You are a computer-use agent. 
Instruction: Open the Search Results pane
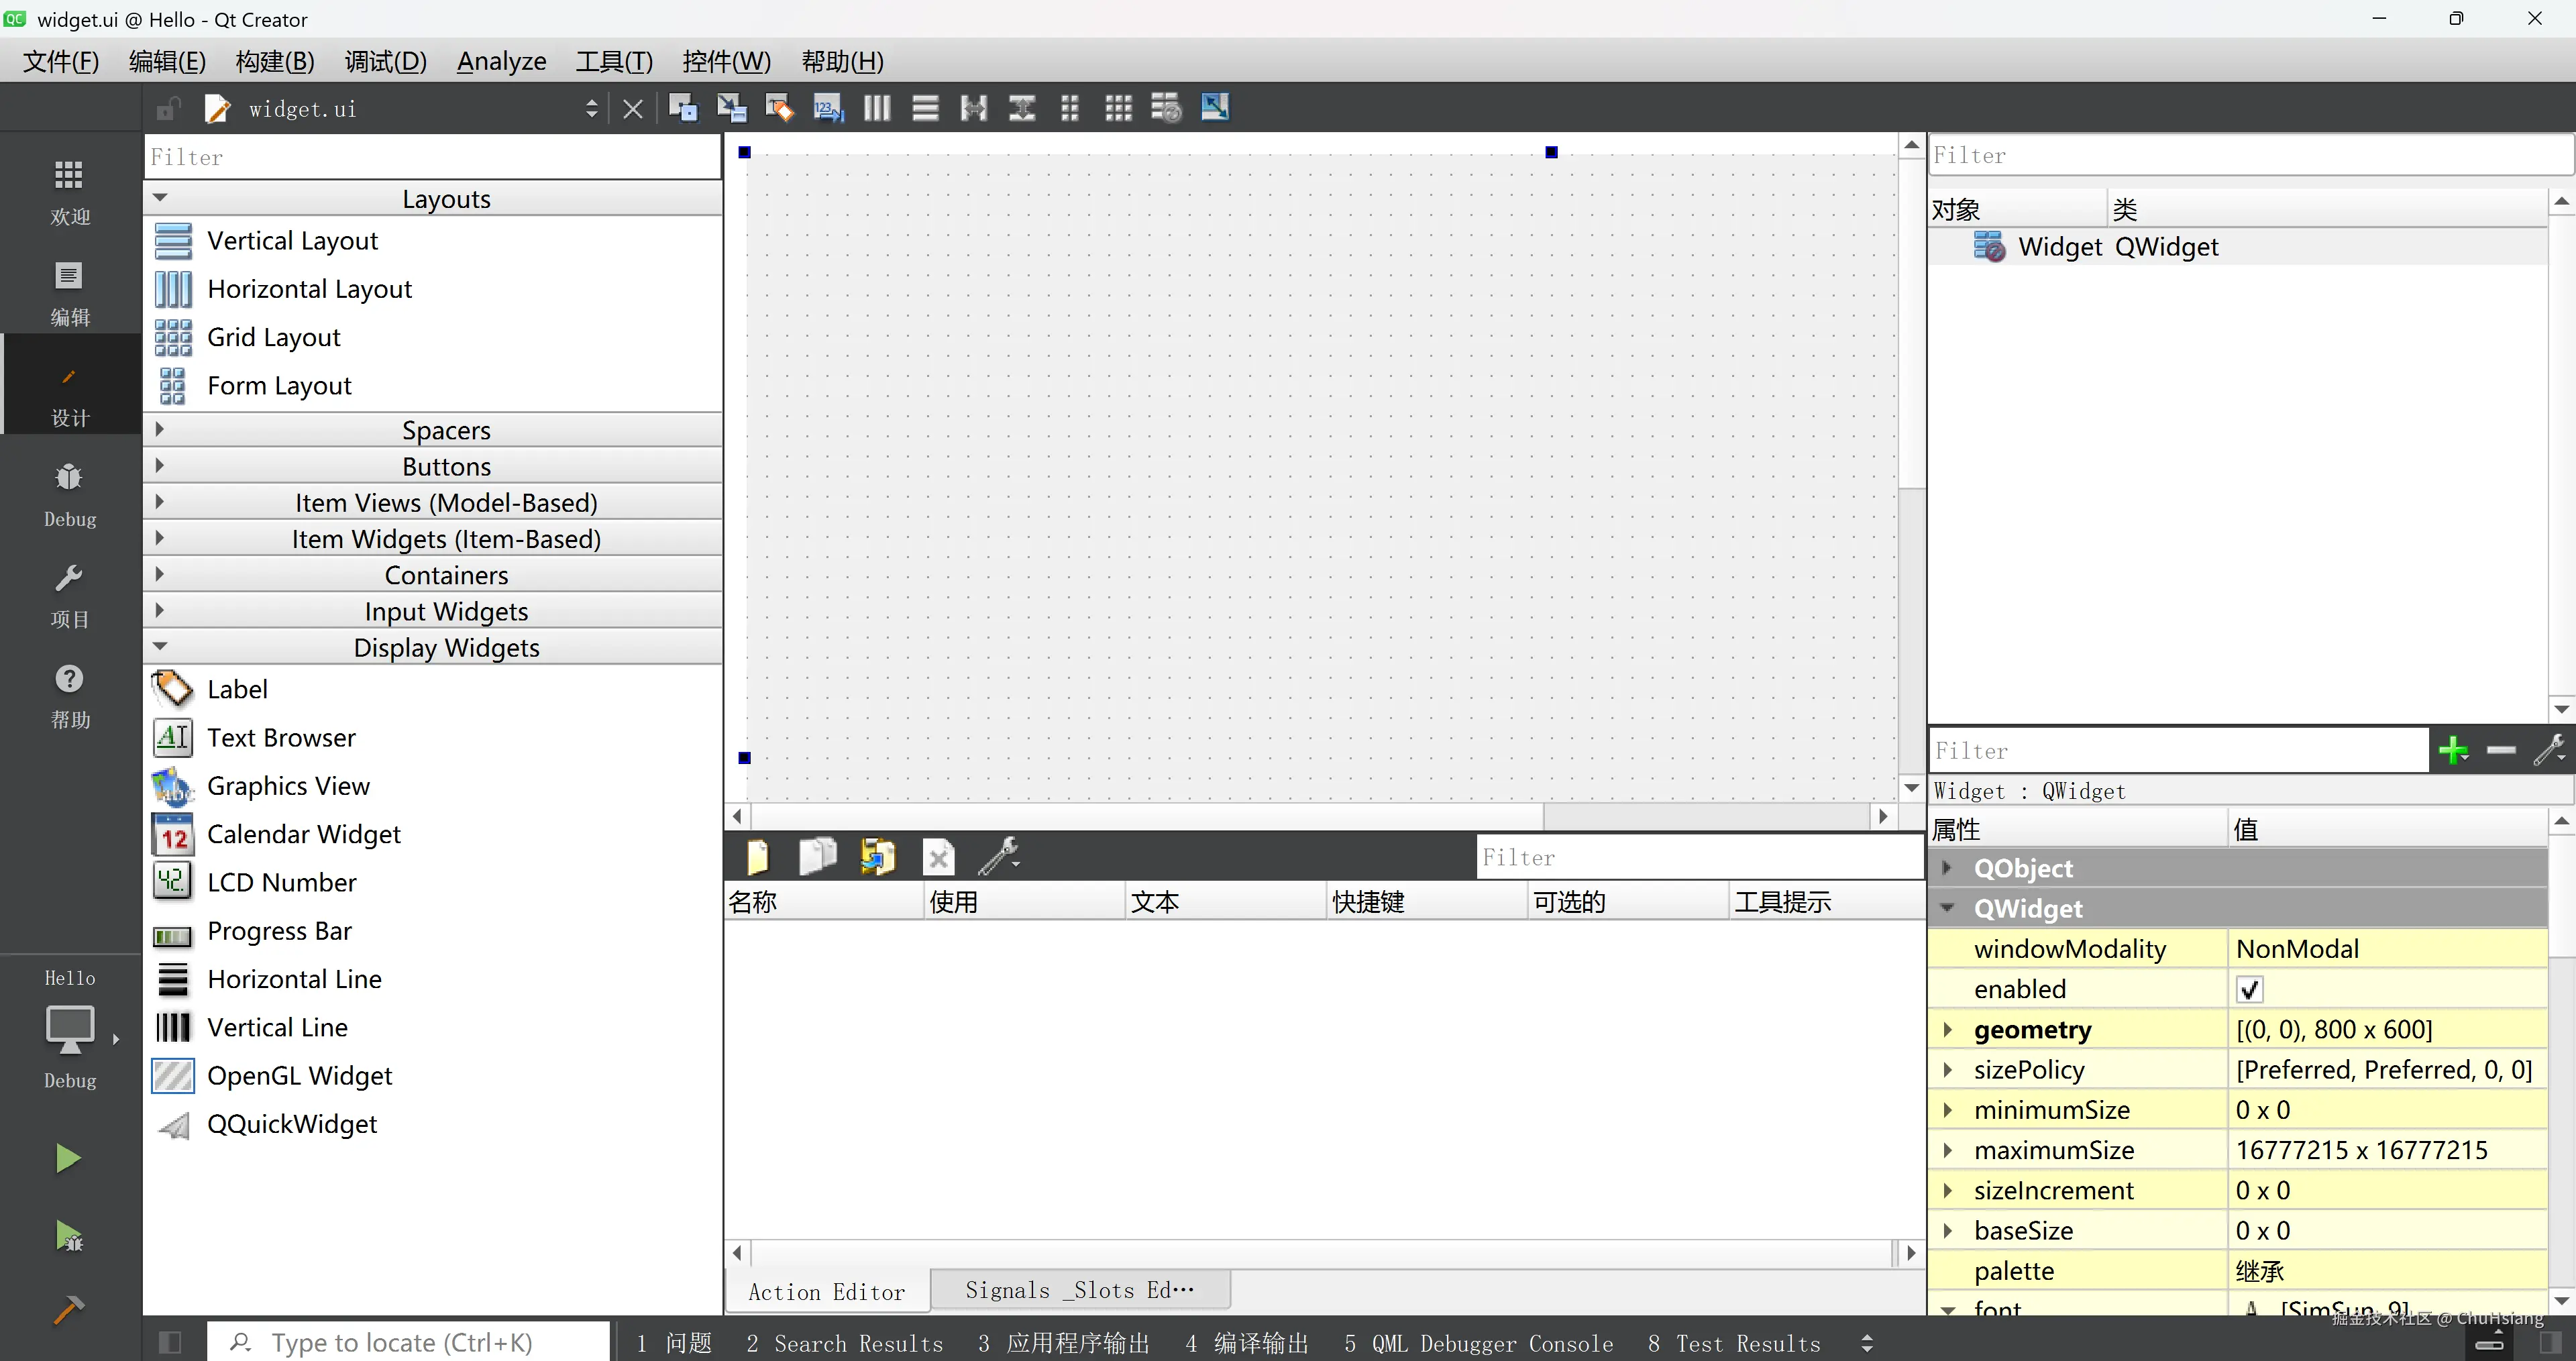[x=845, y=1343]
